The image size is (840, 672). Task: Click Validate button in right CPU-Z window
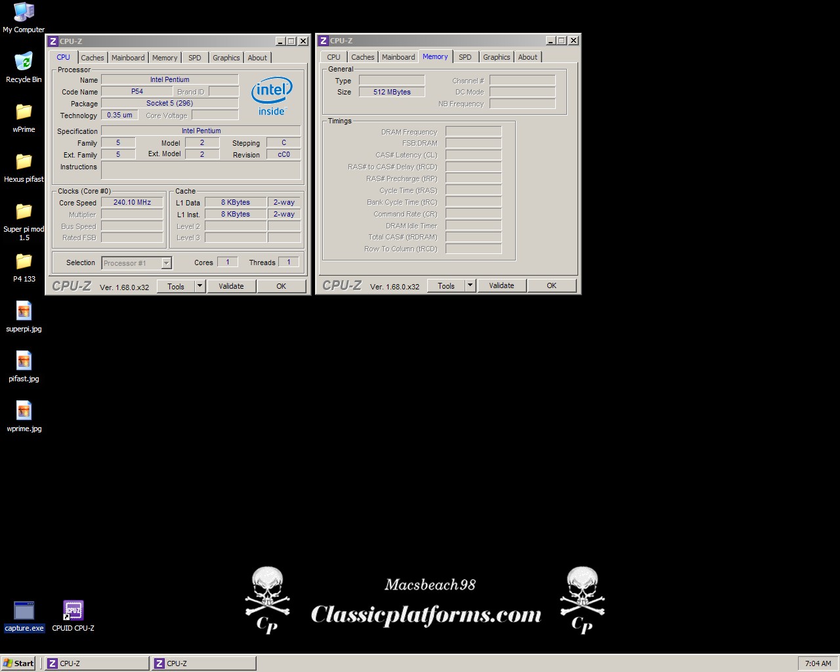coord(501,285)
